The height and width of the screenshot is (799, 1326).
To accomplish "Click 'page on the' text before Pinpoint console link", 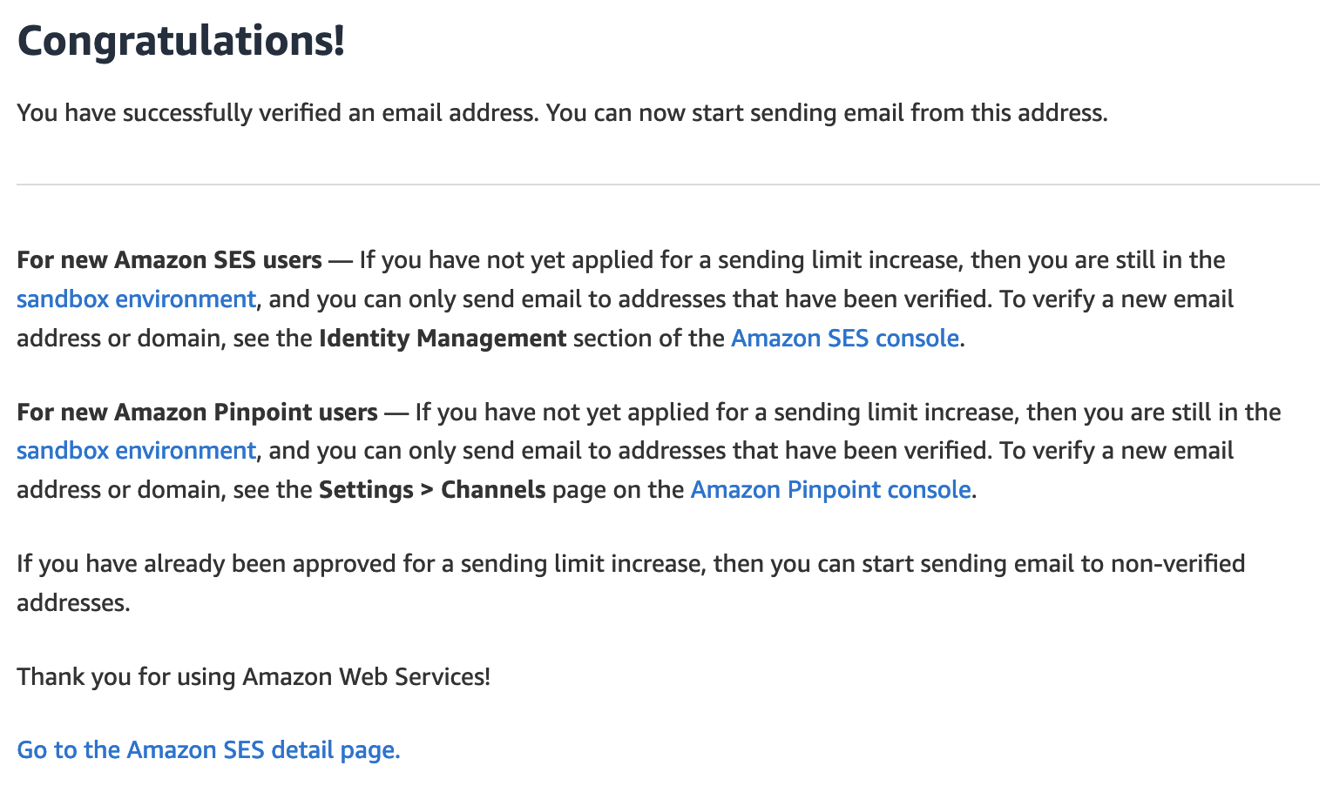I will pos(618,489).
